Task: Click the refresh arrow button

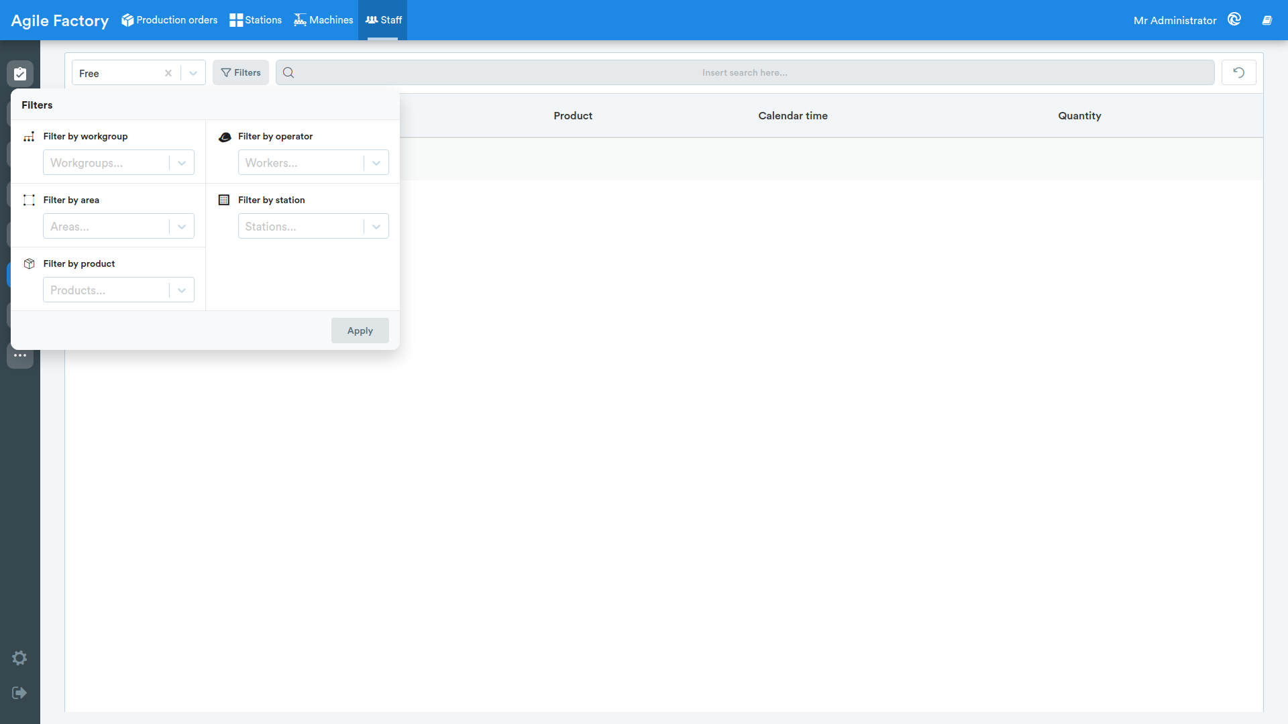Action: pyautogui.click(x=1238, y=72)
